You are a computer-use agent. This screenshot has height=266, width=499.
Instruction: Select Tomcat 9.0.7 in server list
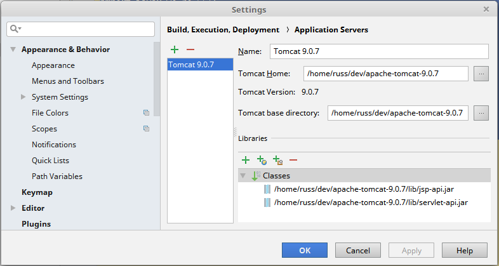[x=200, y=65]
